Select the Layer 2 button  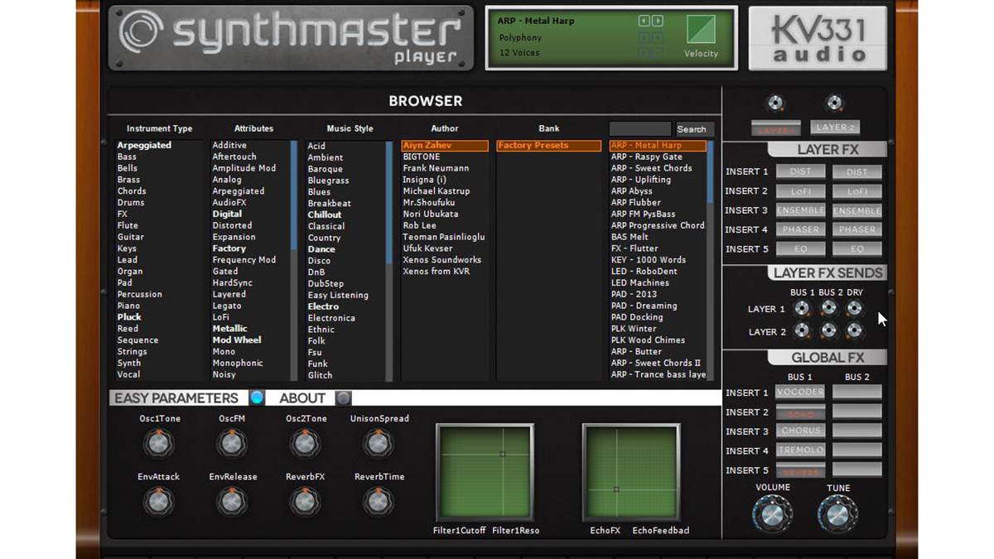pos(835,128)
